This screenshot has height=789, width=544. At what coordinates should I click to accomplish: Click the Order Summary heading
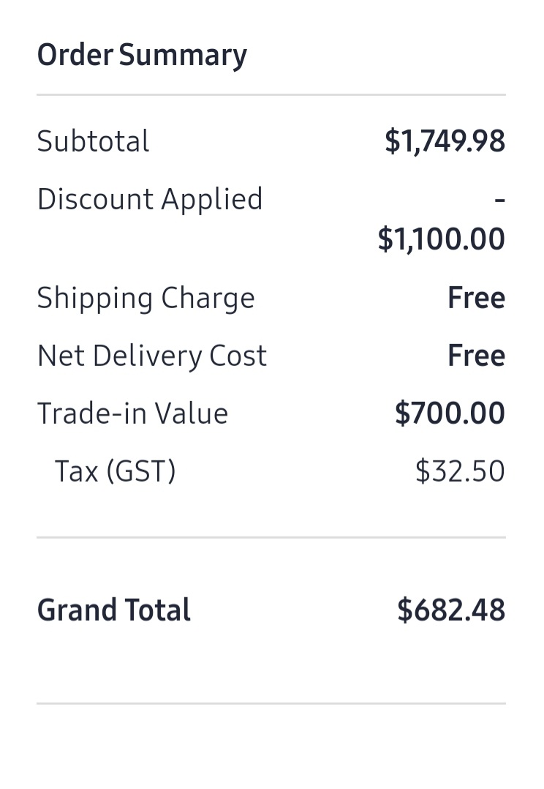click(143, 55)
